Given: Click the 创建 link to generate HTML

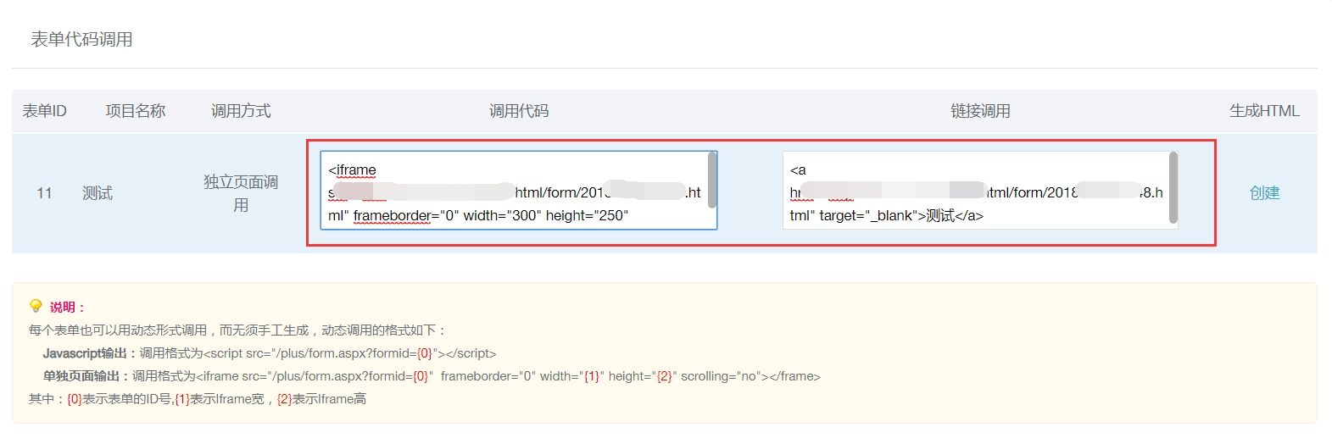Looking at the screenshot, I should pos(1264,193).
